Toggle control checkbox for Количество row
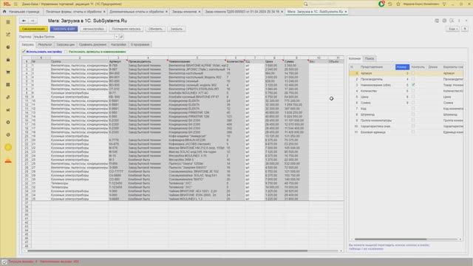Image resolution: width=473 pixels, height=266 pixels. point(413,91)
